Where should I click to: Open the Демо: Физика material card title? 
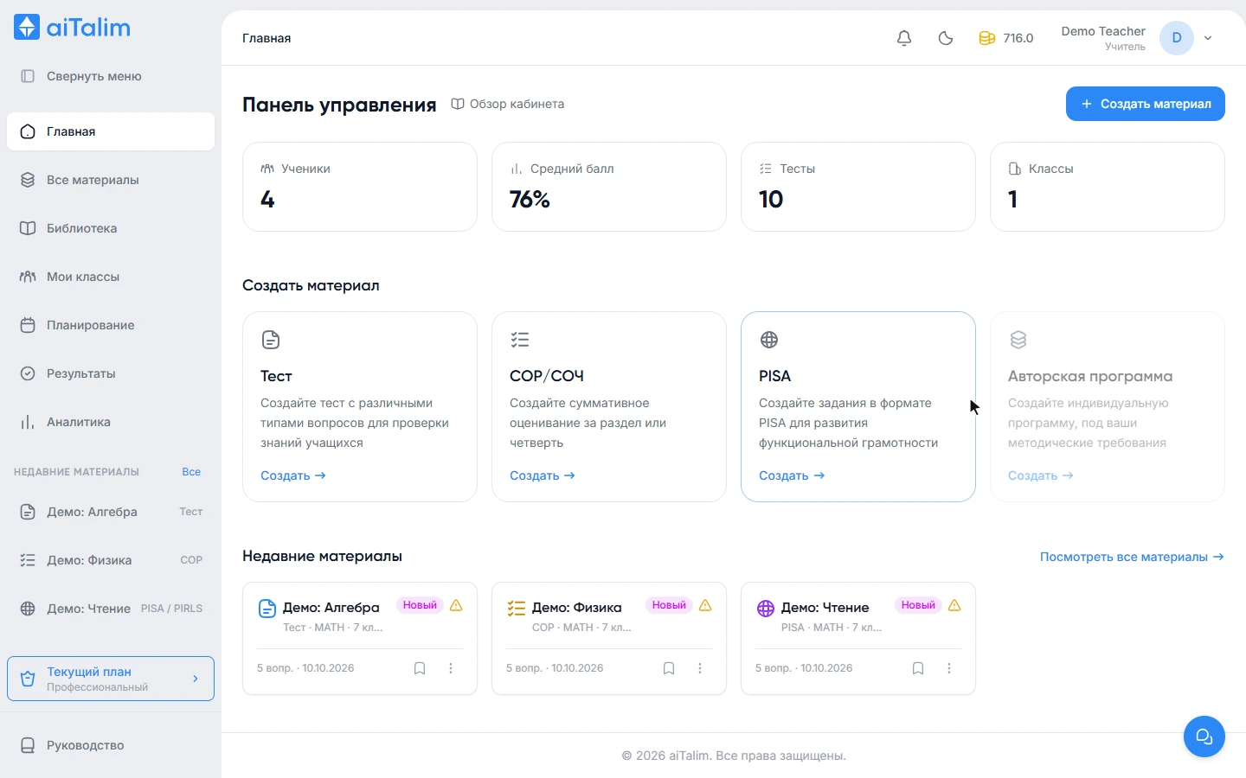click(577, 608)
